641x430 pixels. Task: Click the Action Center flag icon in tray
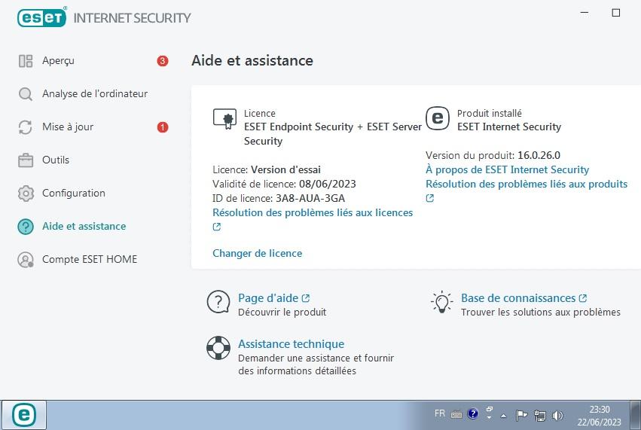click(x=521, y=416)
